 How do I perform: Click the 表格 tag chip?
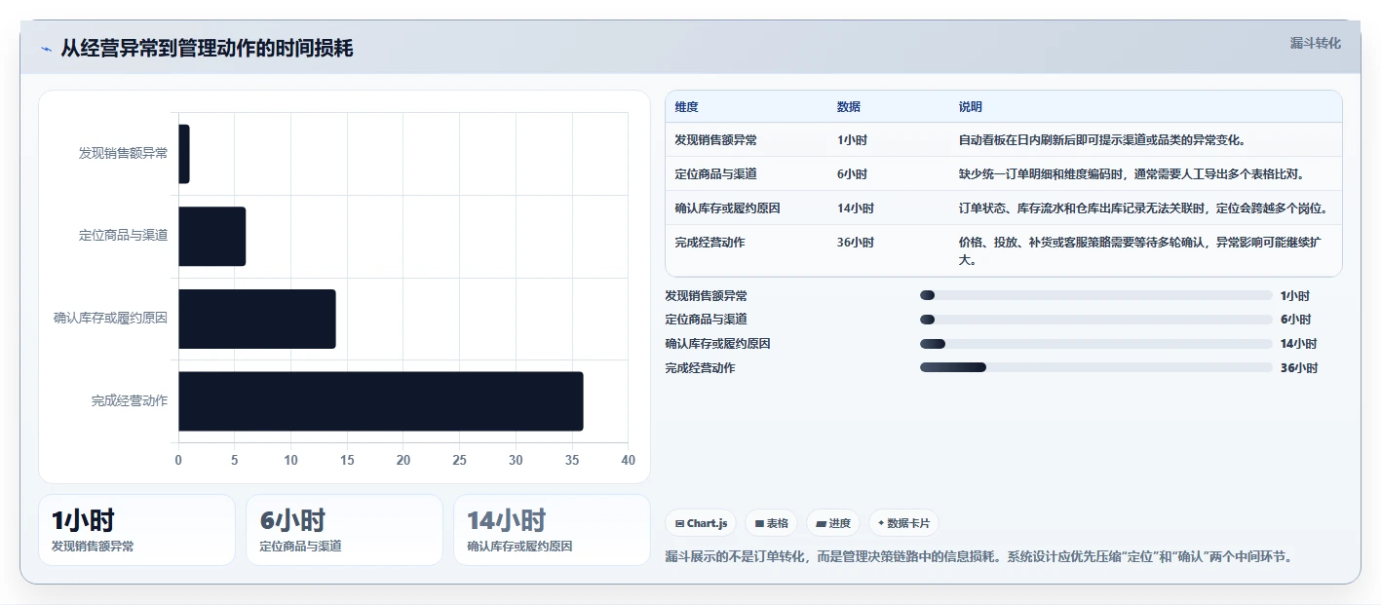tap(771, 523)
